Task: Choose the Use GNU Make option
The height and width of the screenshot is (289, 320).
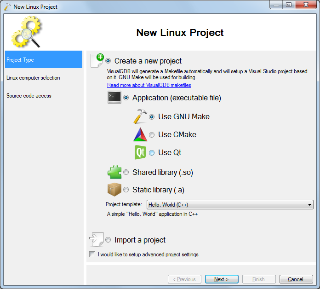Action: tap(152, 117)
